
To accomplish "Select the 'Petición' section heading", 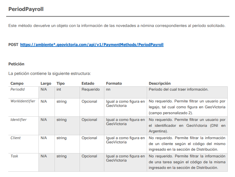I will click(16, 64).
